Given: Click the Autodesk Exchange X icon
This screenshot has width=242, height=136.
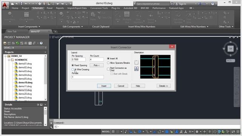Looking at the screenshot, I should point(200,4).
